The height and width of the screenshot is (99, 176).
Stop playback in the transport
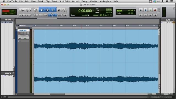[x=145, y=10]
